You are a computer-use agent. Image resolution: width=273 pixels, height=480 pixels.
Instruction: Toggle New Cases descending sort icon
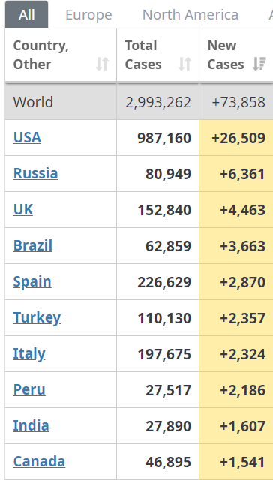point(259,64)
